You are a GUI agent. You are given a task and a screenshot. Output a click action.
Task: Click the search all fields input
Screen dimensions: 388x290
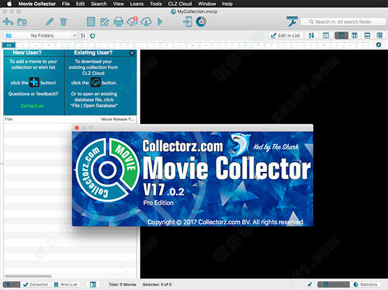[343, 22]
